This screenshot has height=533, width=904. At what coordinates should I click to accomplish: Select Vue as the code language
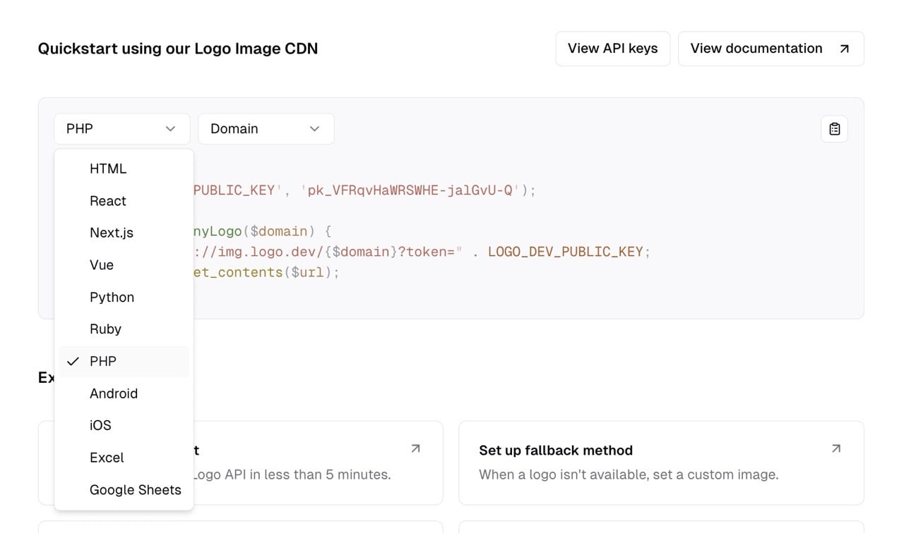(102, 265)
